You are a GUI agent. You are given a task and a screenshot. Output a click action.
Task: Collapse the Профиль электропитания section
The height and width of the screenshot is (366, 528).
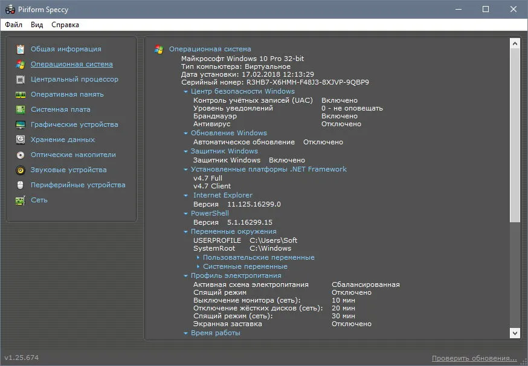pos(185,276)
